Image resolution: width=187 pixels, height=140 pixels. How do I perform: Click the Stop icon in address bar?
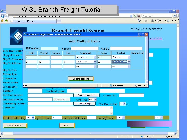[139, 16]
